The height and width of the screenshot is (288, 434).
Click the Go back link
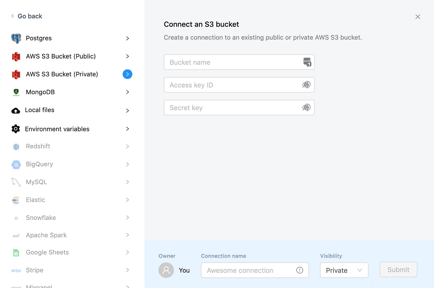(30, 16)
